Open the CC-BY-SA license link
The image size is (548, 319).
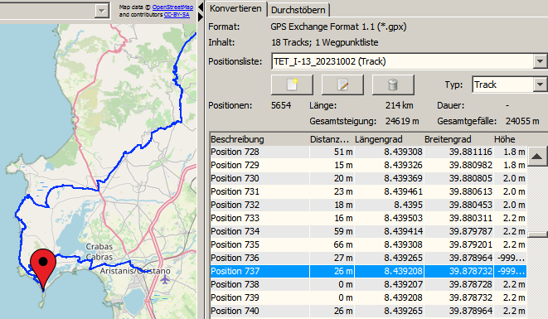177,15
